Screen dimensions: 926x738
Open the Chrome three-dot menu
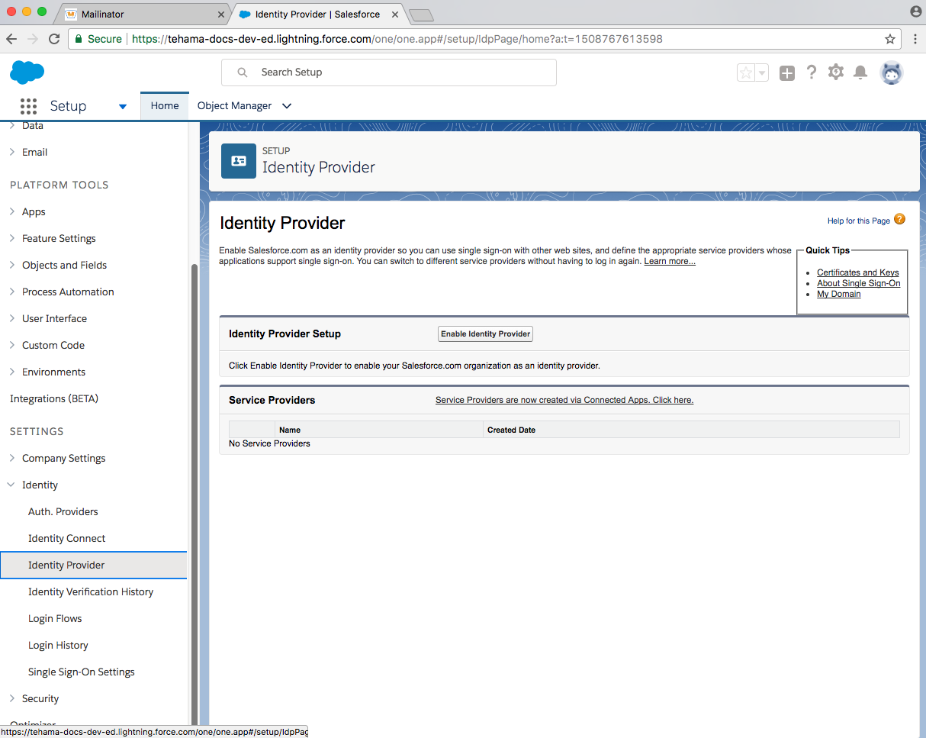click(x=915, y=39)
